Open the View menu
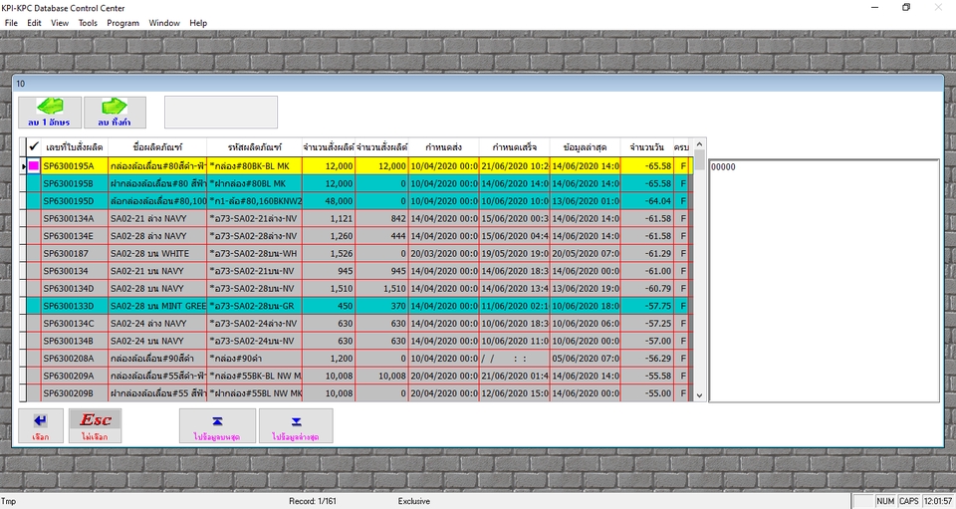Viewport: 956px width, 509px height. pyautogui.click(x=60, y=23)
